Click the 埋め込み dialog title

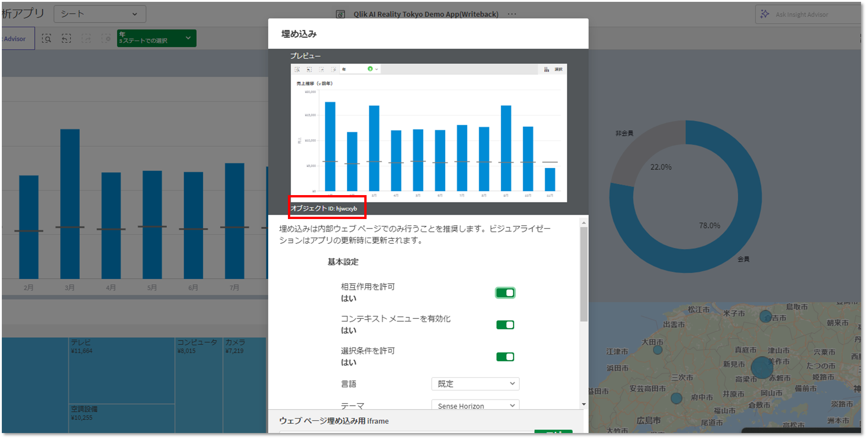coord(299,34)
